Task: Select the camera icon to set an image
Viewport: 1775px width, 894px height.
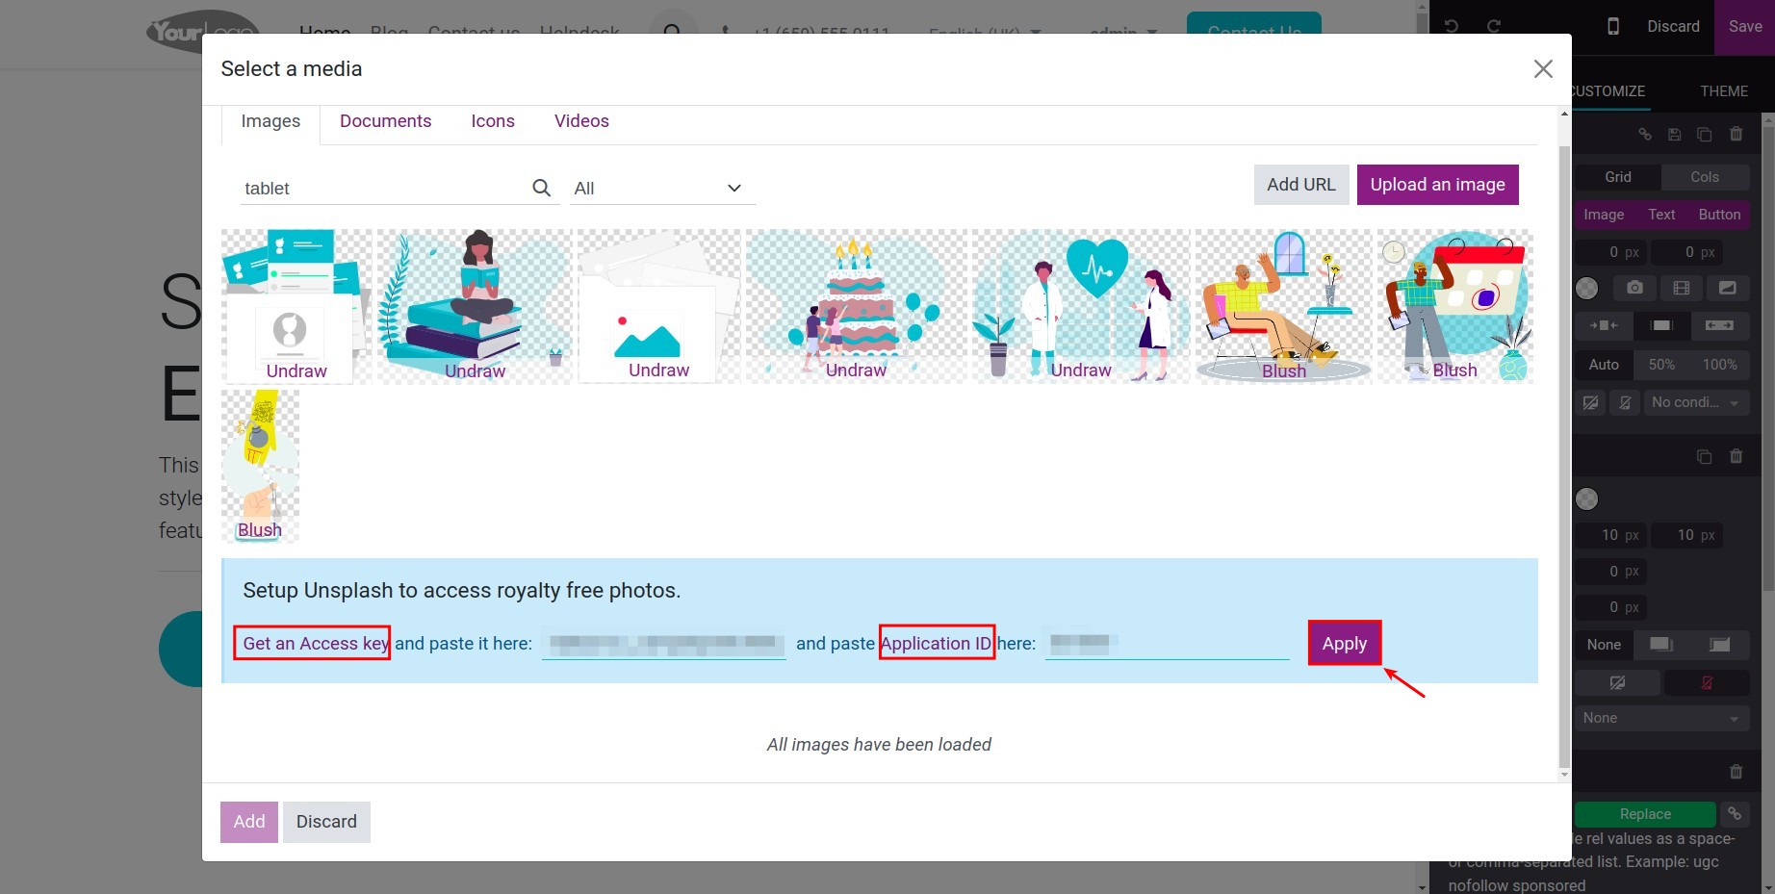Action: coord(1635,288)
